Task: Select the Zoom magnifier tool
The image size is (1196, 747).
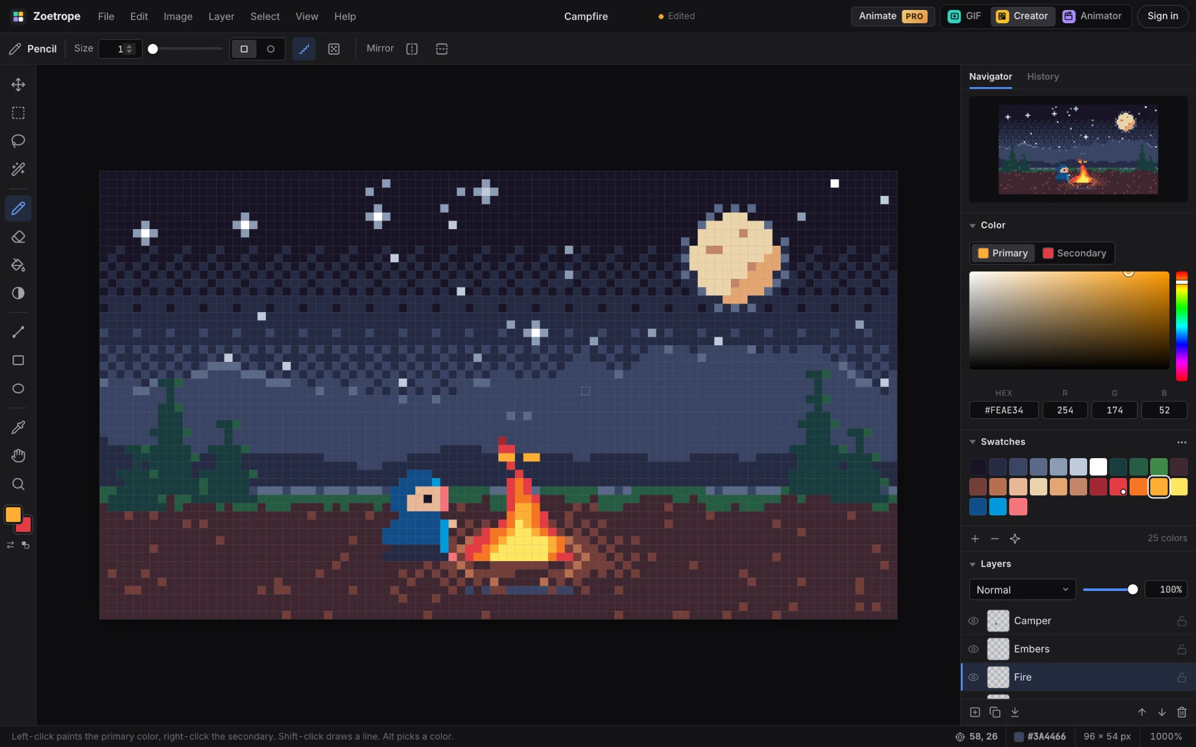Action: pyautogui.click(x=18, y=484)
